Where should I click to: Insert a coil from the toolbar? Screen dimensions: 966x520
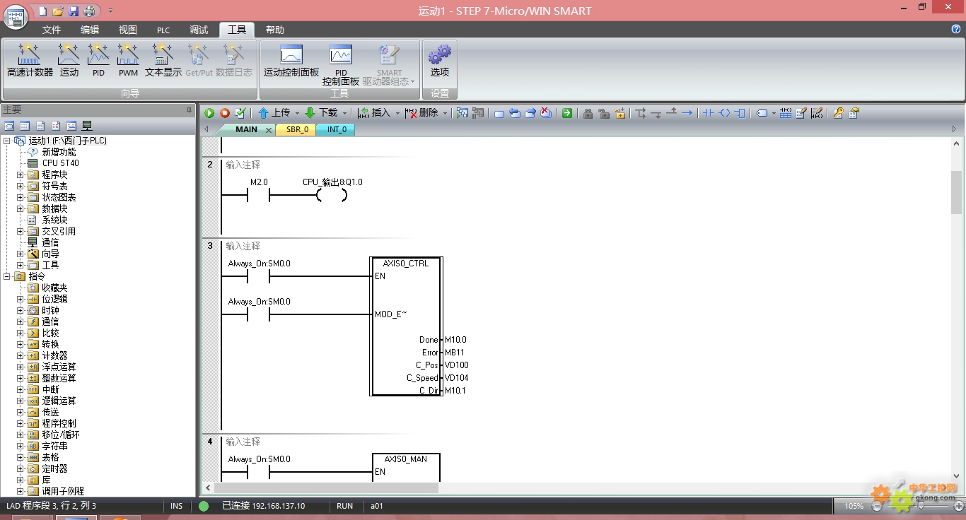[x=724, y=113]
